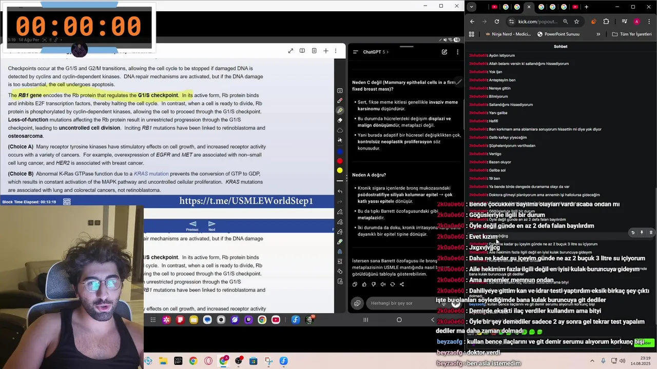Switch to the last YouTube tab in Chrome
The width and height of the screenshot is (657, 369).
pyautogui.click(x=575, y=7)
